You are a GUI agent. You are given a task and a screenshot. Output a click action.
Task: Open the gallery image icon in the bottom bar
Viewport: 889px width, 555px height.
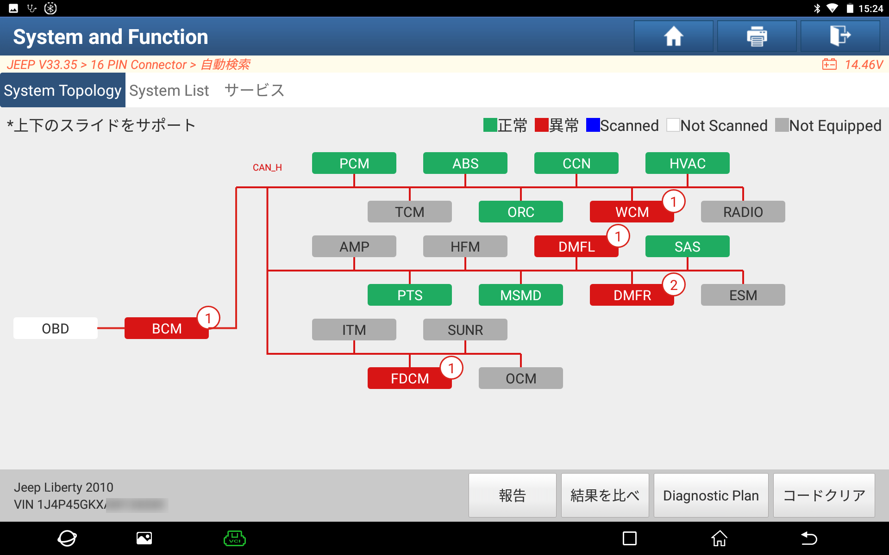click(144, 538)
